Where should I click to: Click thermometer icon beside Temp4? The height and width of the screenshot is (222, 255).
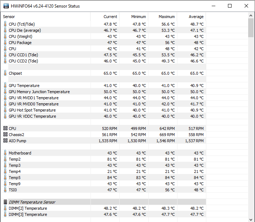pos(5,171)
